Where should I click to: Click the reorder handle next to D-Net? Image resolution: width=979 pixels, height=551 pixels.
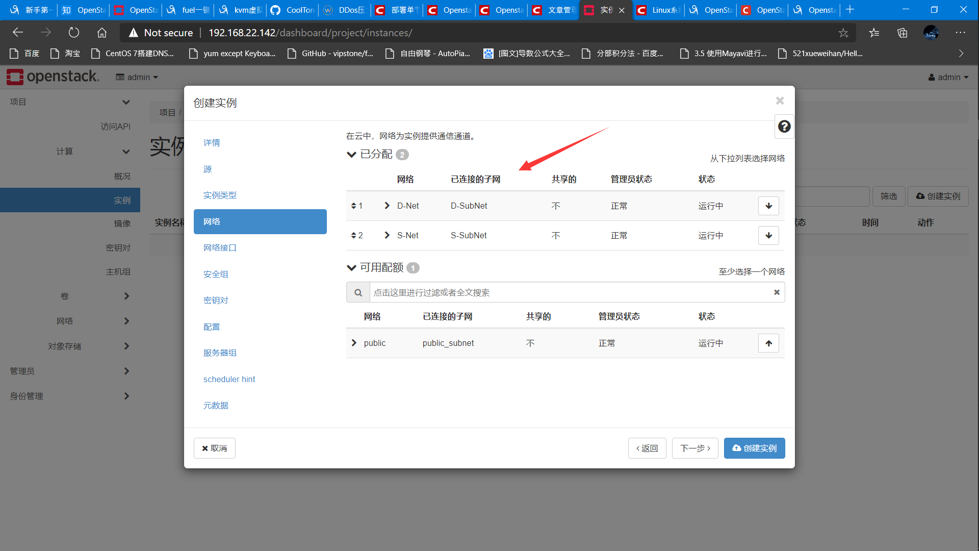pos(354,206)
